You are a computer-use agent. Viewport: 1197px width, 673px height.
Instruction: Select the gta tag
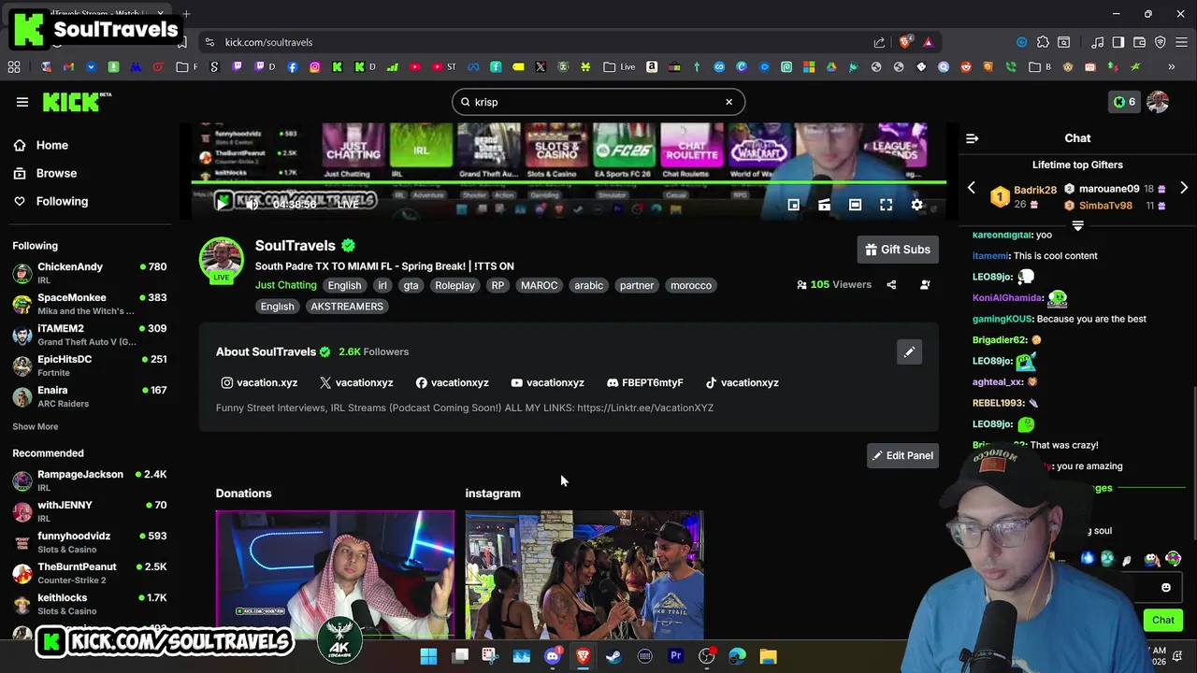point(411,285)
